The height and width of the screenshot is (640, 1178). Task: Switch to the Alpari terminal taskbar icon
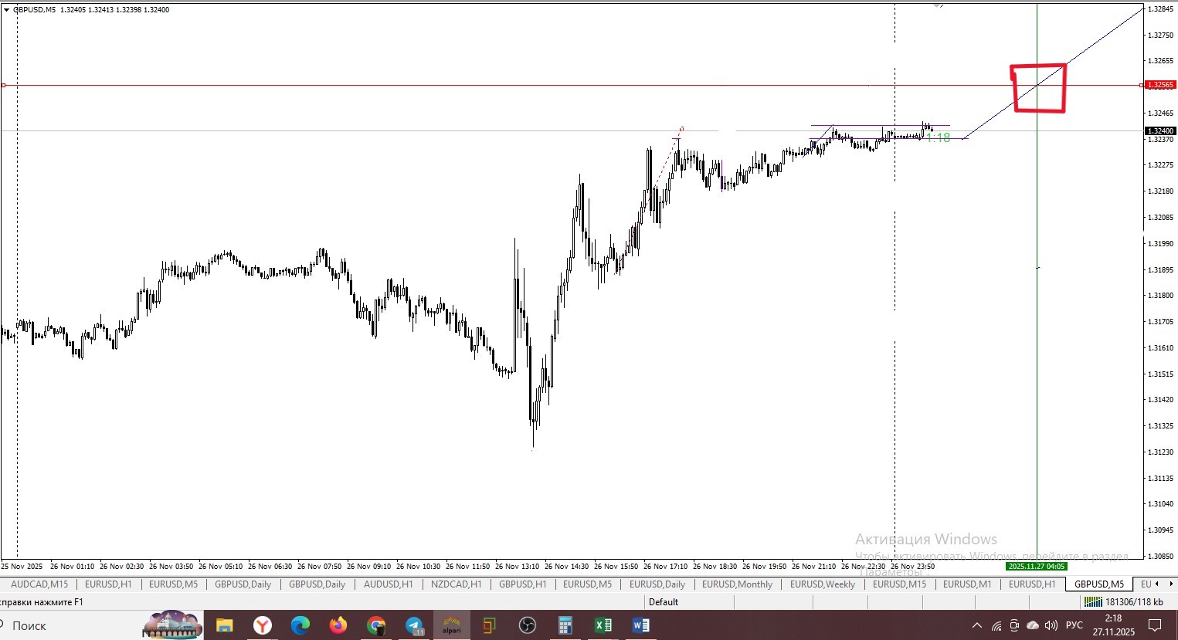click(x=451, y=625)
